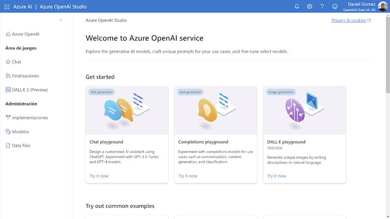Open the app launcher grid icon
The width and height of the screenshot is (390, 219).
tap(6, 7)
